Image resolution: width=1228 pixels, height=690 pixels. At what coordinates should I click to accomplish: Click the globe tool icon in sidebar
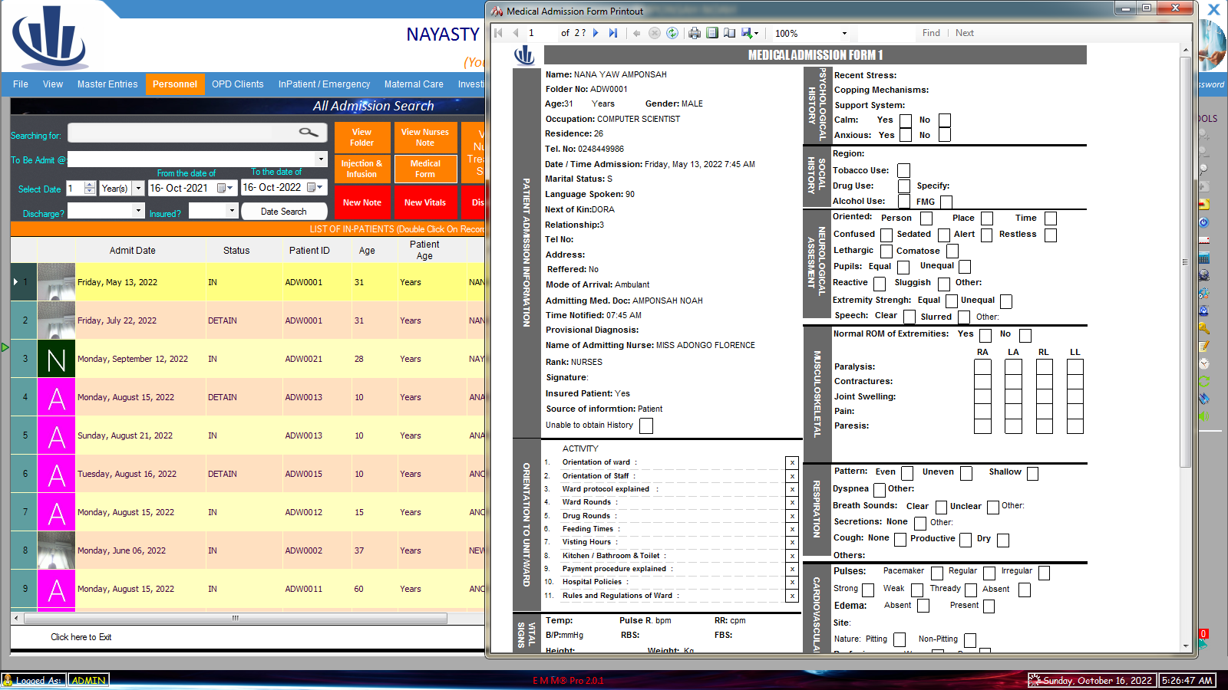pyautogui.click(x=1203, y=276)
